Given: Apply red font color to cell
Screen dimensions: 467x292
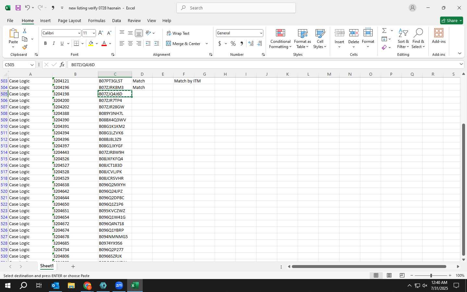Looking at the screenshot, I should tap(104, 43).
